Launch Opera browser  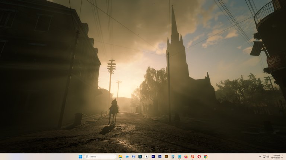click(x=199, y=157)
